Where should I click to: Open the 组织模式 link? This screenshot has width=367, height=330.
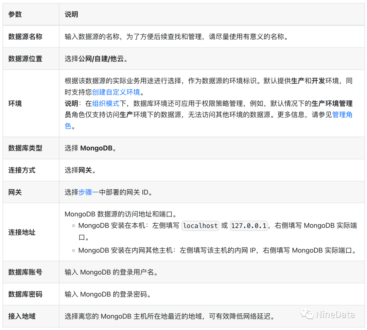106,103
